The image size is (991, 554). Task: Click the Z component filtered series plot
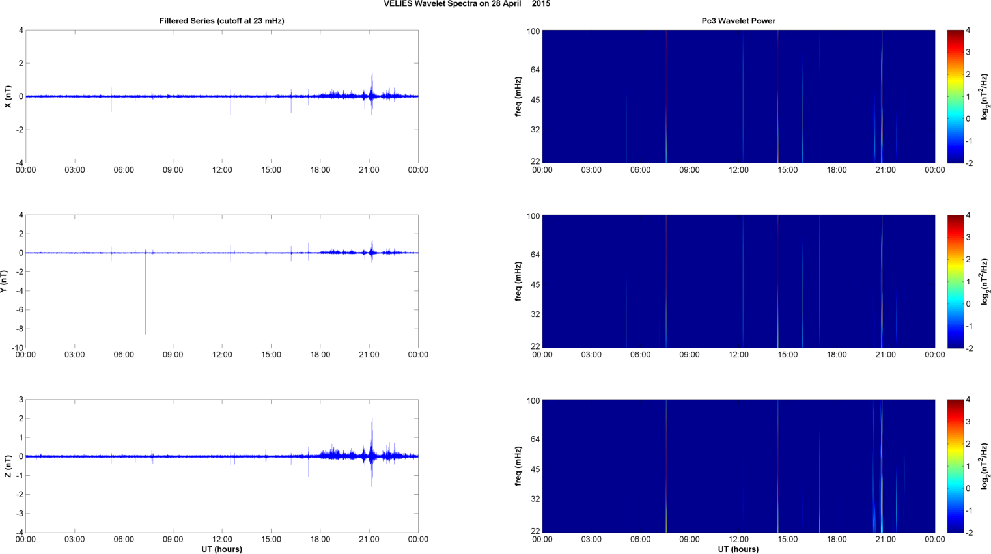point(221,466)
